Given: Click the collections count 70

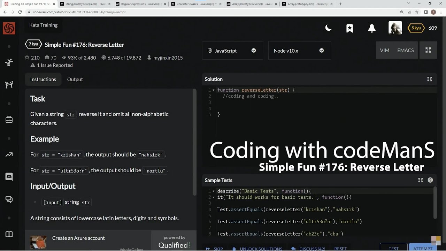Looking at the screenshot, I should point(51,58).
